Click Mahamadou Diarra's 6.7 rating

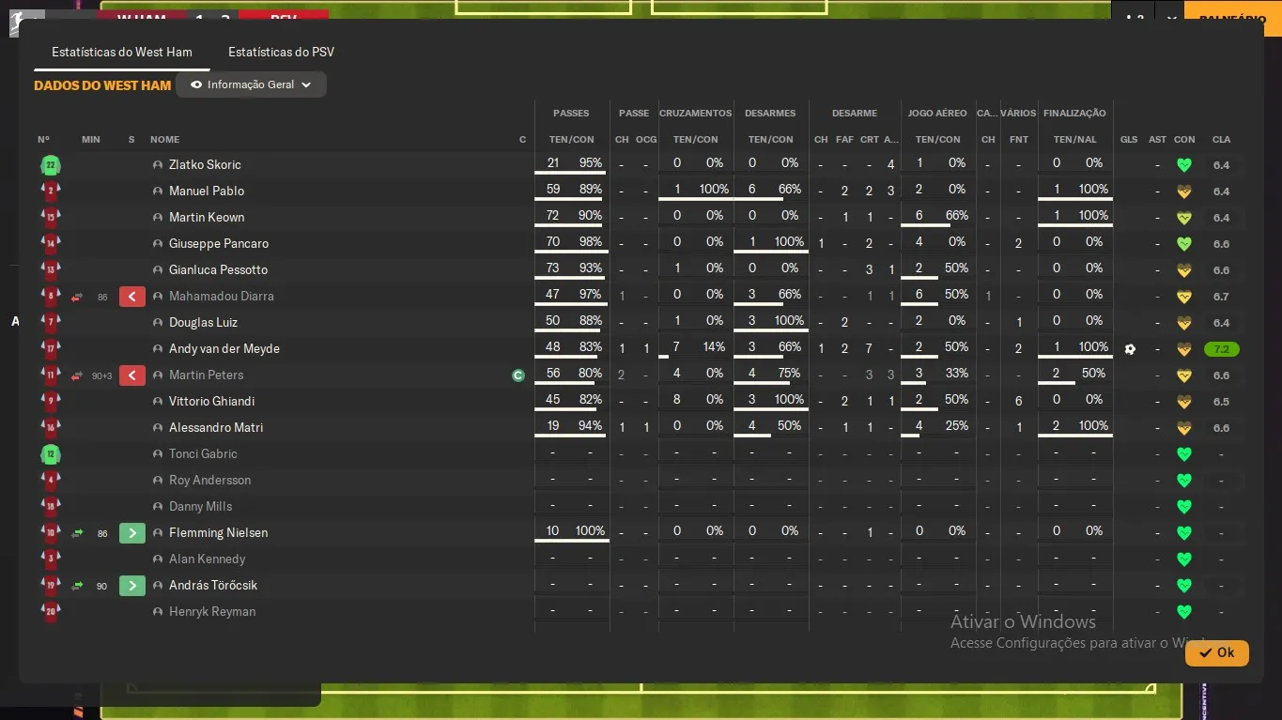point(1221,297)
